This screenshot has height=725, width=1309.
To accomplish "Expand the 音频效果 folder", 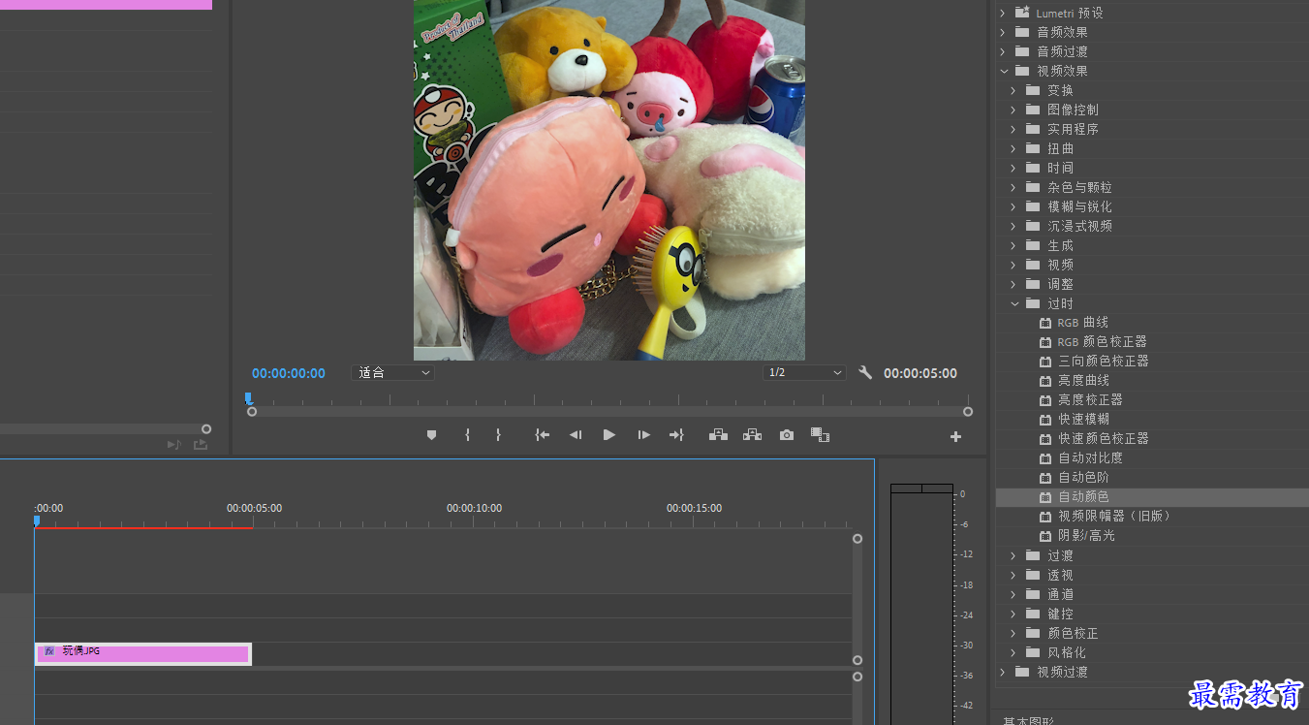I will pos(1003,32).
